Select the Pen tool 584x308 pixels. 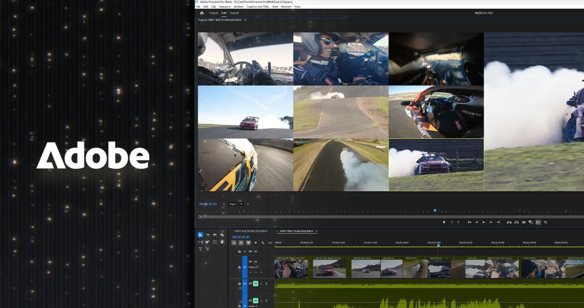207,242
